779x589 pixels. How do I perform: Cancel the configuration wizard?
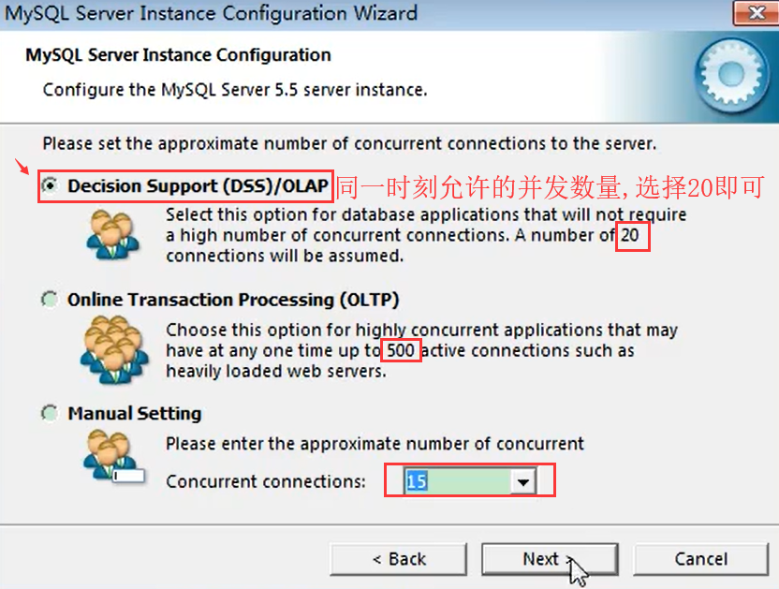[701, 559]
